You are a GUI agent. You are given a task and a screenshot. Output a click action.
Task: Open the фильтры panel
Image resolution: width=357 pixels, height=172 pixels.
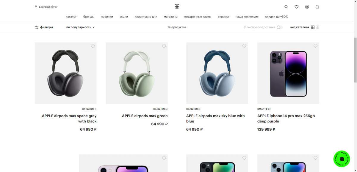pos(44,27)
